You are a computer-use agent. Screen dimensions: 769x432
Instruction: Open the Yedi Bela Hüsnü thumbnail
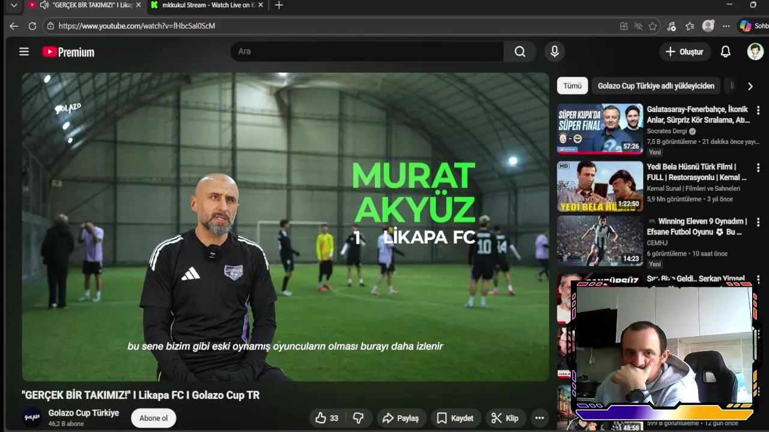[x=600, y=186]
